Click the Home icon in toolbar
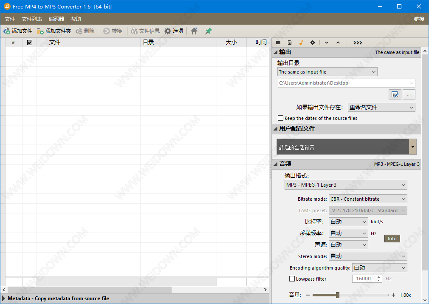This screenshot has height=304, width=429. pos(194,31)
